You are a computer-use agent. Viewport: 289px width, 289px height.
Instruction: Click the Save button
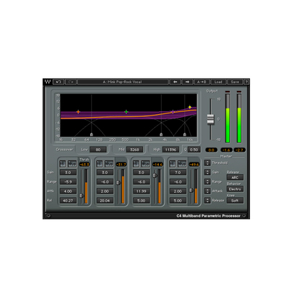[x=235, y=82]
